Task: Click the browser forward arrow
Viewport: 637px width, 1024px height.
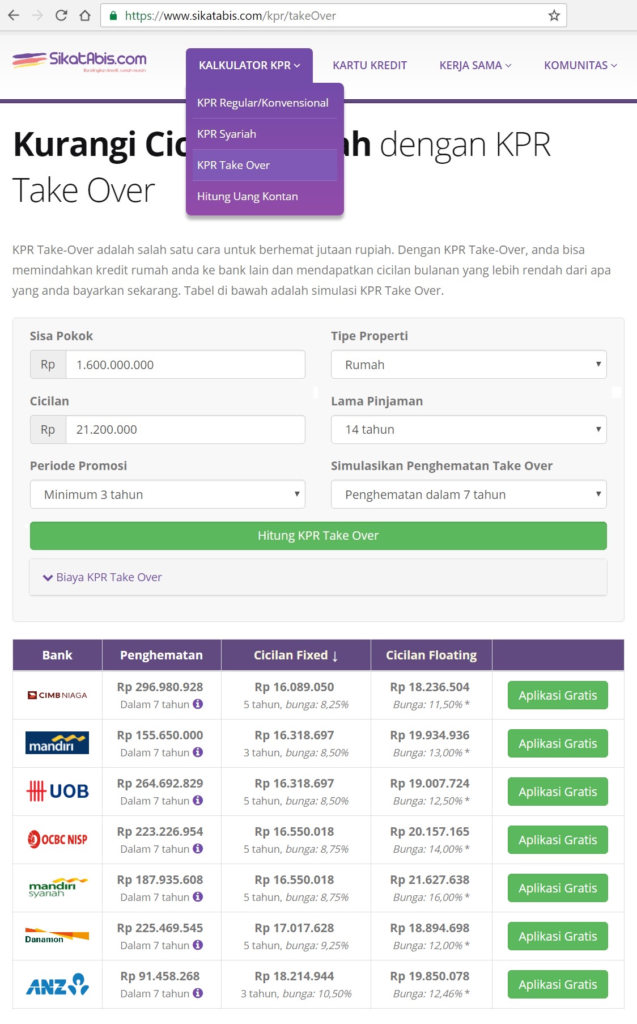Action: [38, 15]
